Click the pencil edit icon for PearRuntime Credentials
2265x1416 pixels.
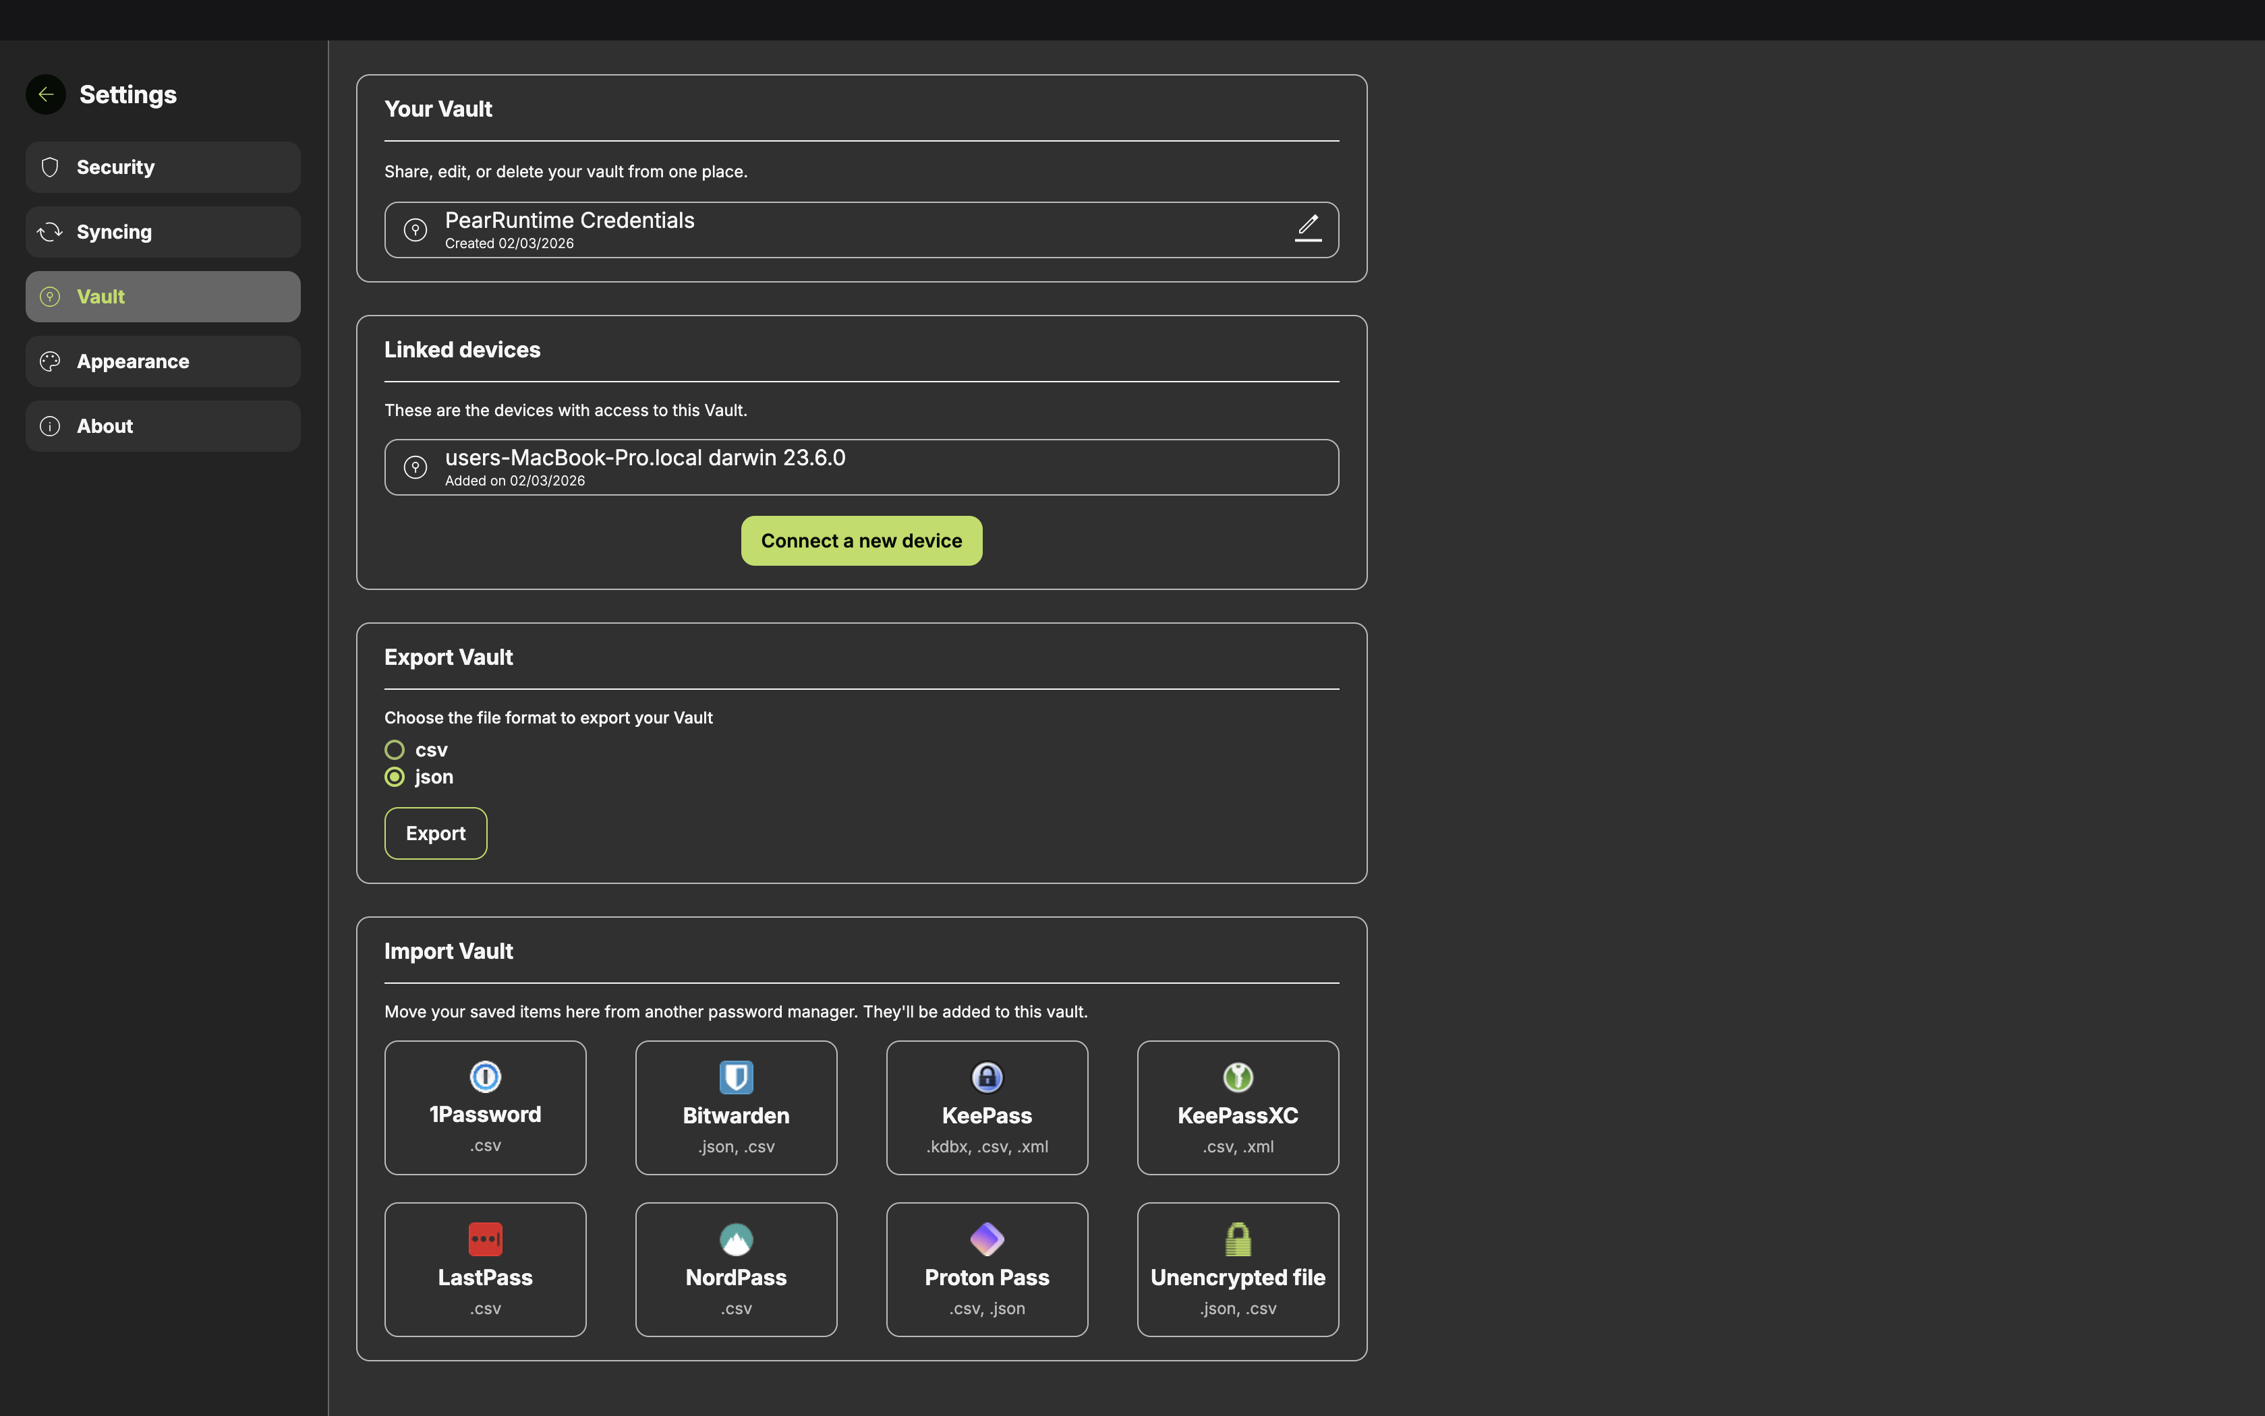[1308, 228]
